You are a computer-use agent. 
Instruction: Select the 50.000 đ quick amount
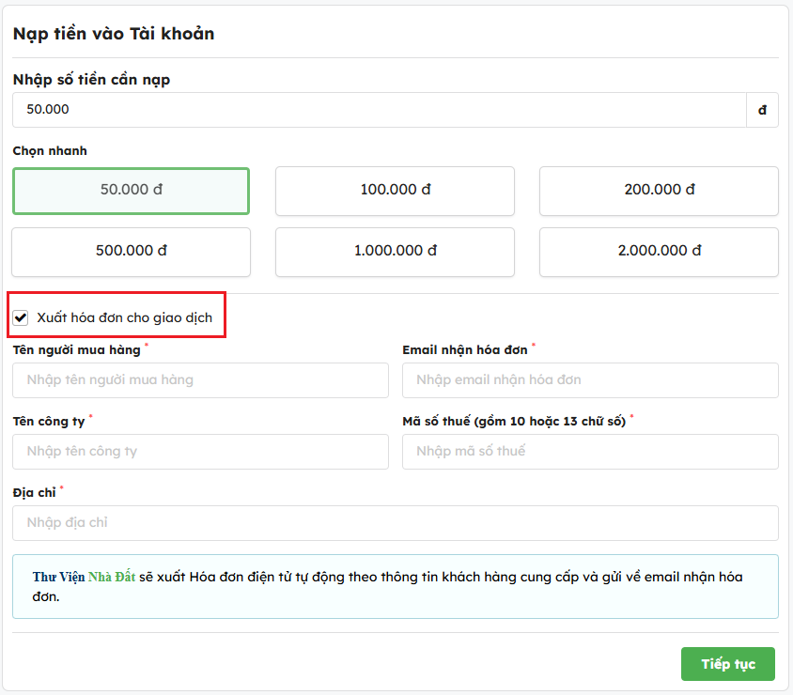click(x=131, y=192)
